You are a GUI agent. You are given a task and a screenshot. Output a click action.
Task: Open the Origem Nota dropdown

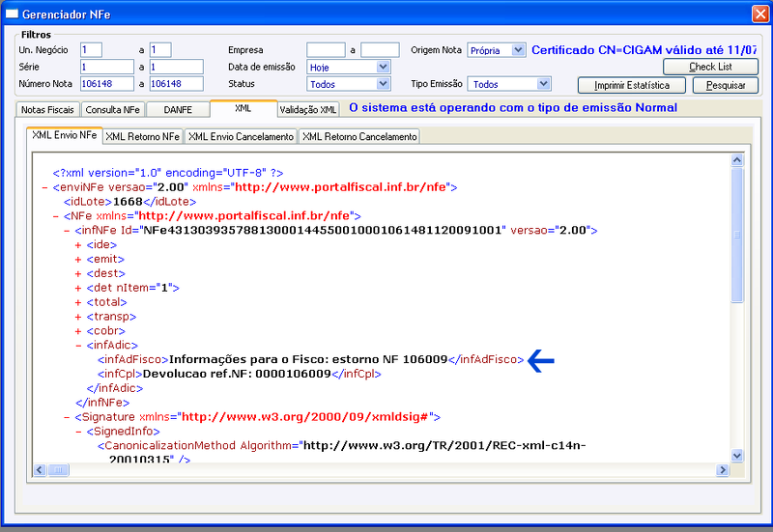coord(518,50)
